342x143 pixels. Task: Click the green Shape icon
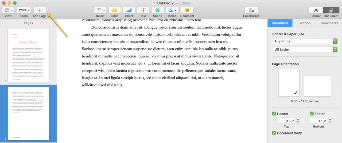click(x=158, y=10)
